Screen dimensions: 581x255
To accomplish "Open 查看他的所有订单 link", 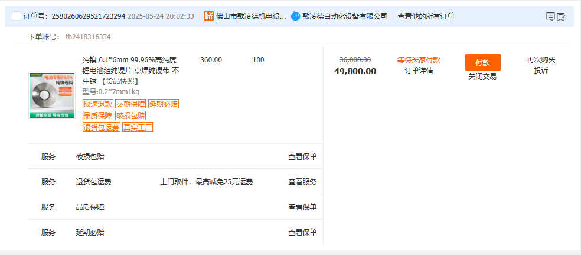I will point(426,16).
